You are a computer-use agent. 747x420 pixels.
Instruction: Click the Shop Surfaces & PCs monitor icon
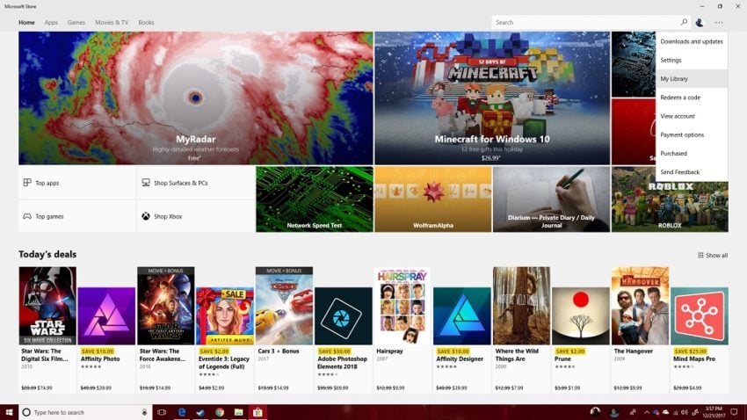(x=146, y=183)
